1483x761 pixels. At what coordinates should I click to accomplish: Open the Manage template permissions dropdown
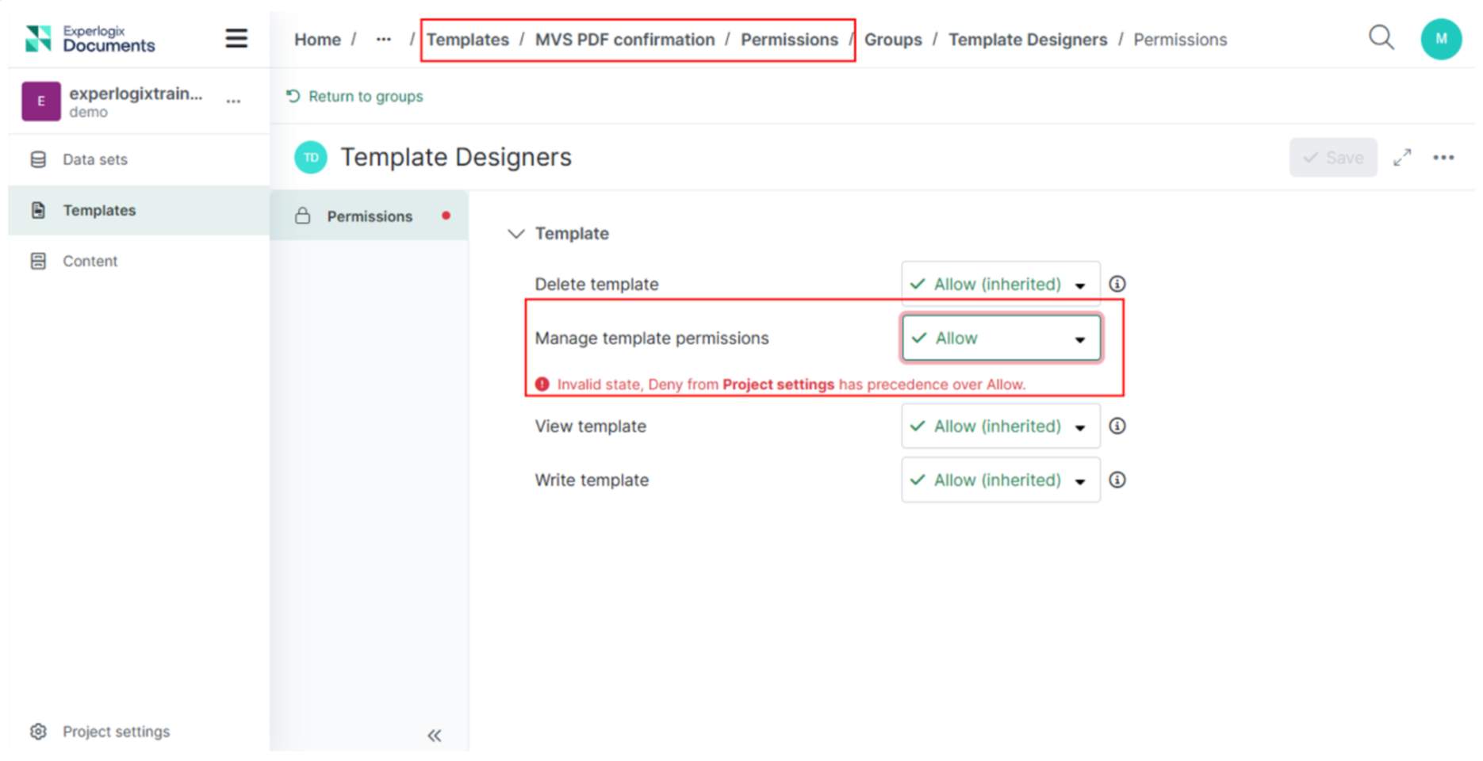(x=999, y=338)
